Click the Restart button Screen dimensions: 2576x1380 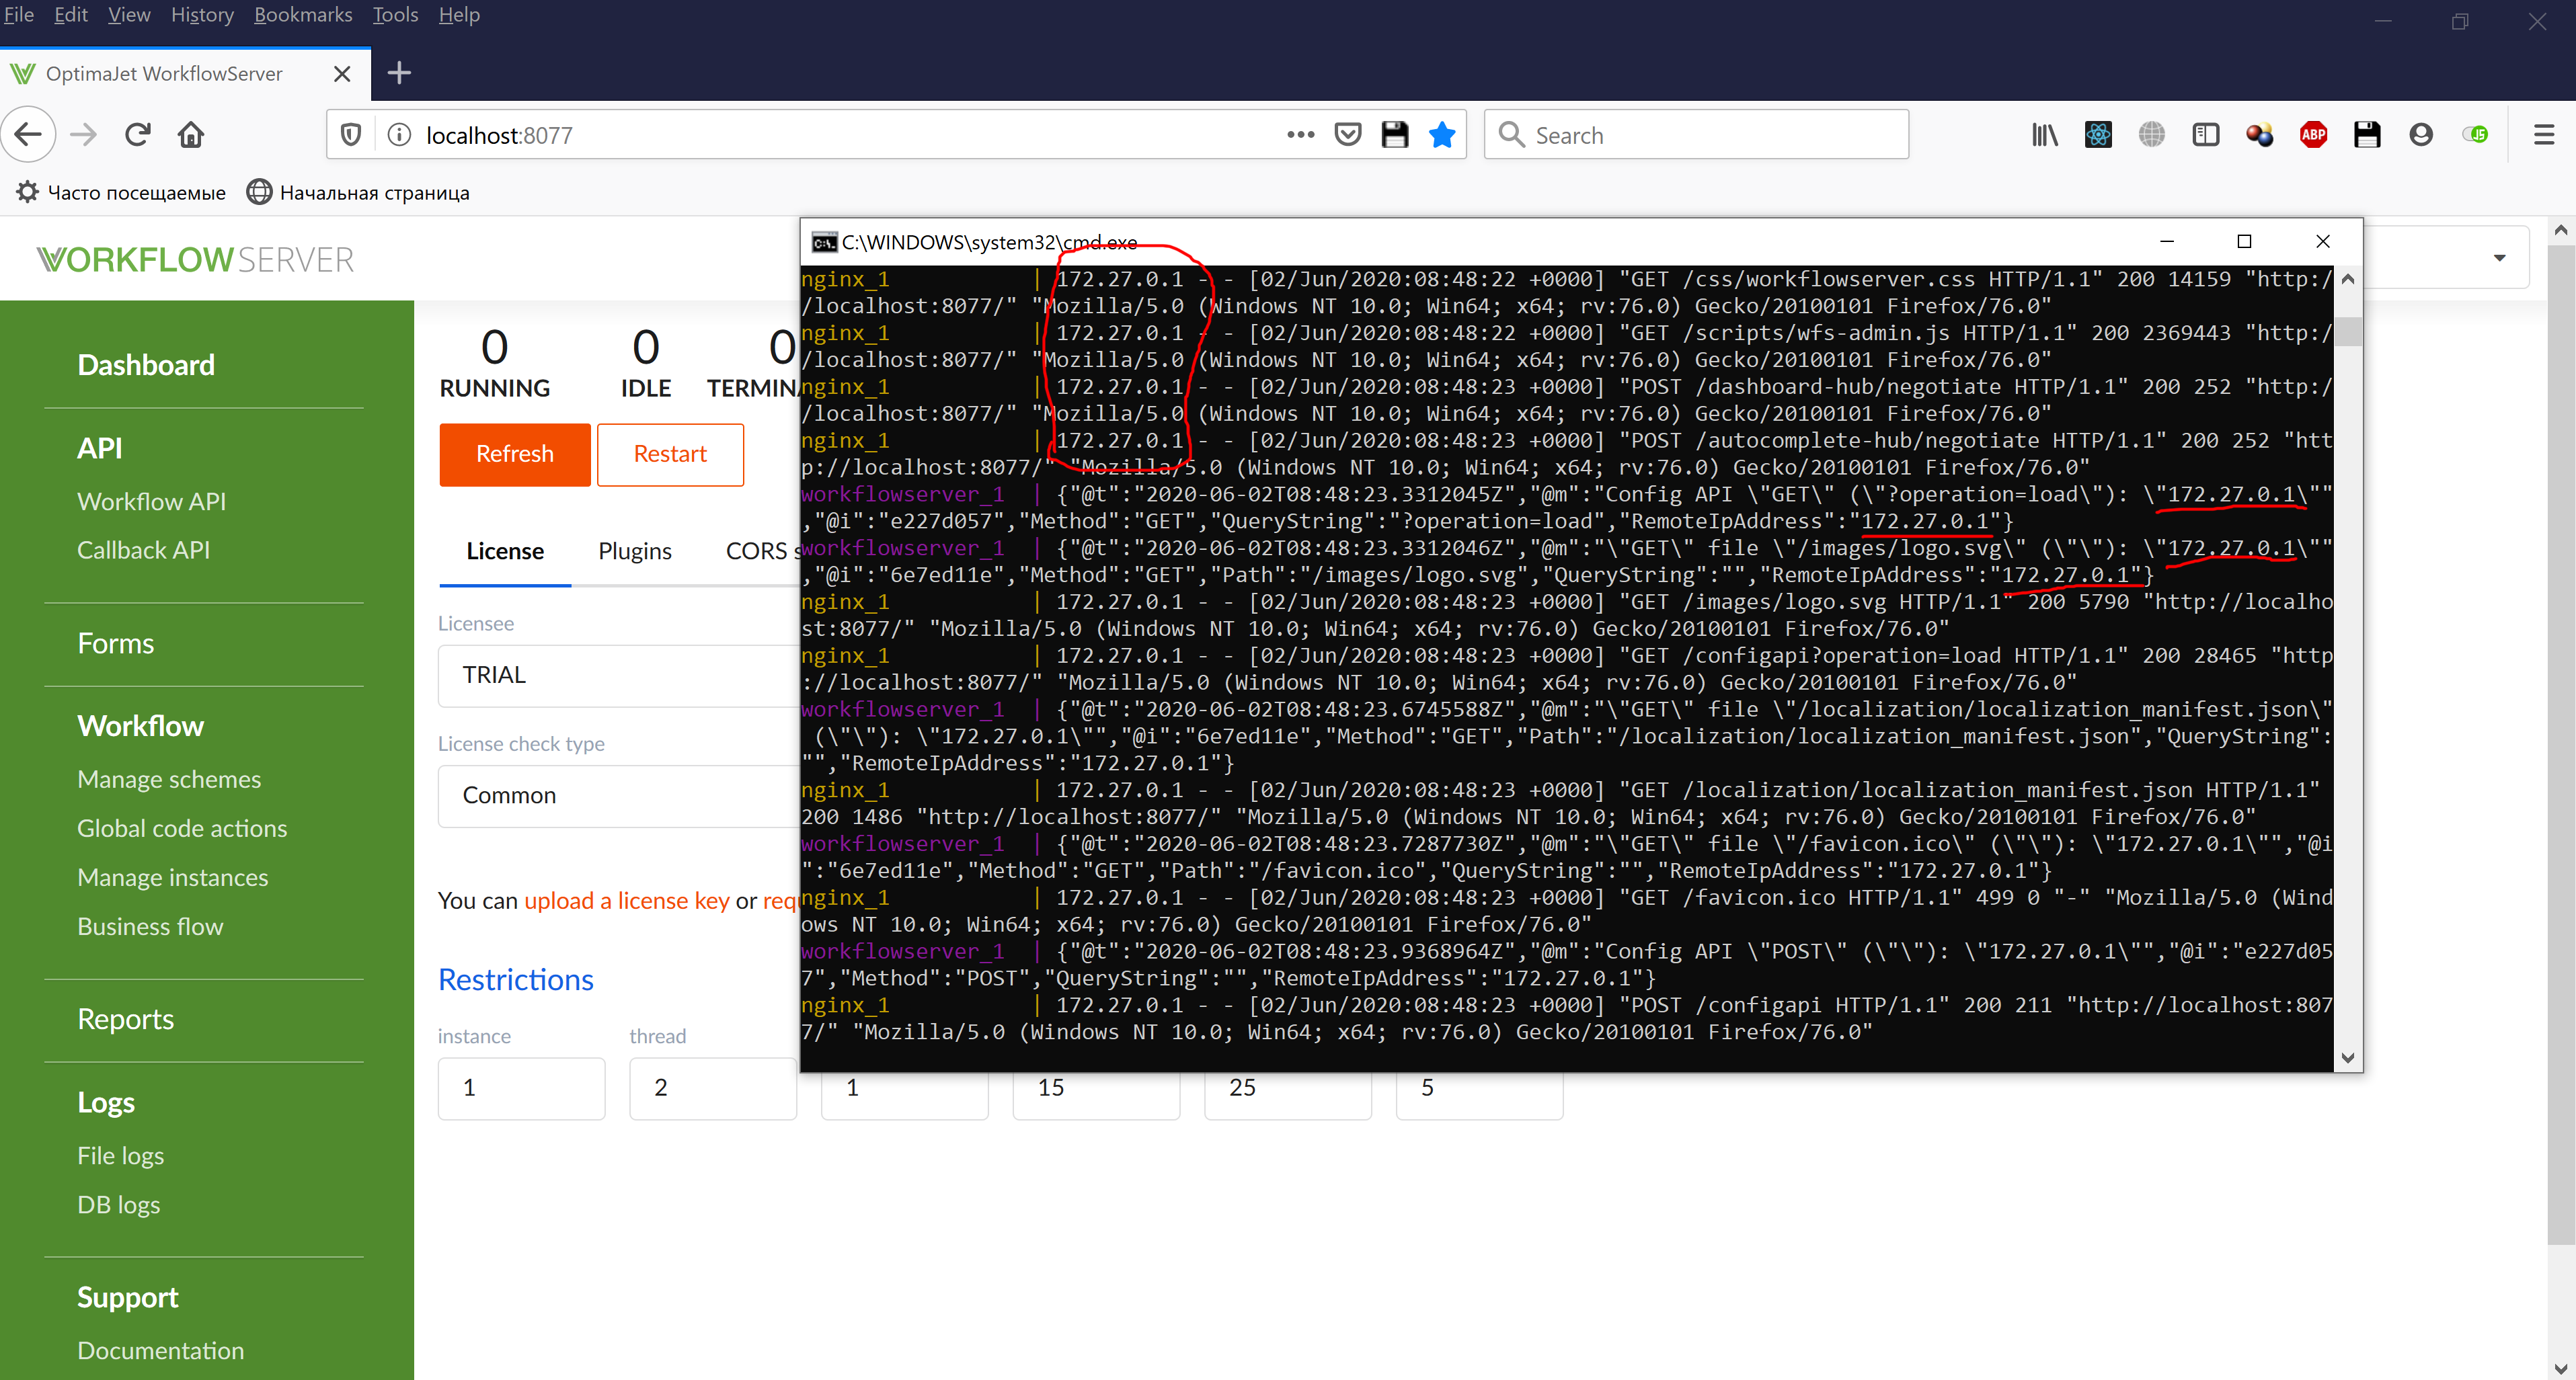[x=670, y=454]
